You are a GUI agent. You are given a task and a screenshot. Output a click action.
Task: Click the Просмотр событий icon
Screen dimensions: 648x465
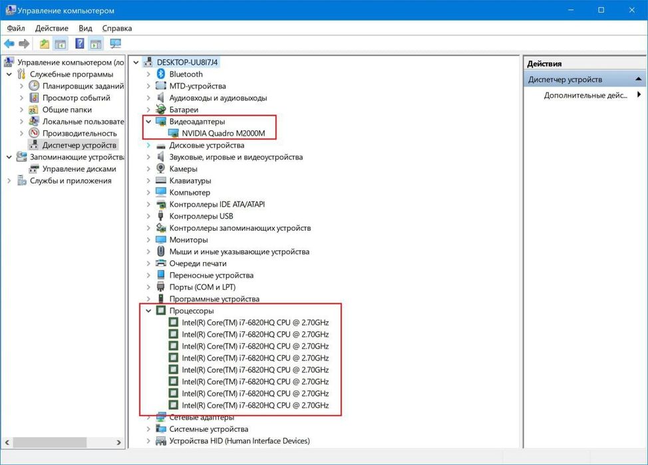point(34,98)
